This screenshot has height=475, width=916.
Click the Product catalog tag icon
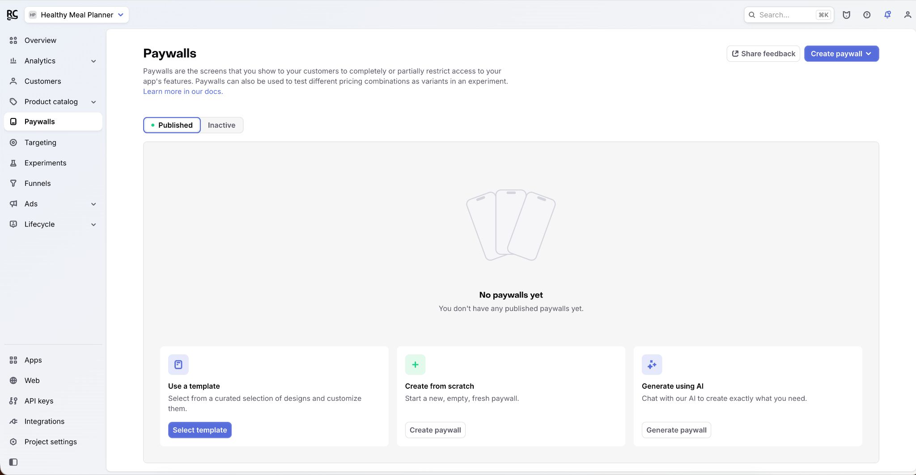point(13,102)
